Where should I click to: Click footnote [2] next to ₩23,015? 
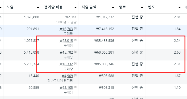pos(75,40)
